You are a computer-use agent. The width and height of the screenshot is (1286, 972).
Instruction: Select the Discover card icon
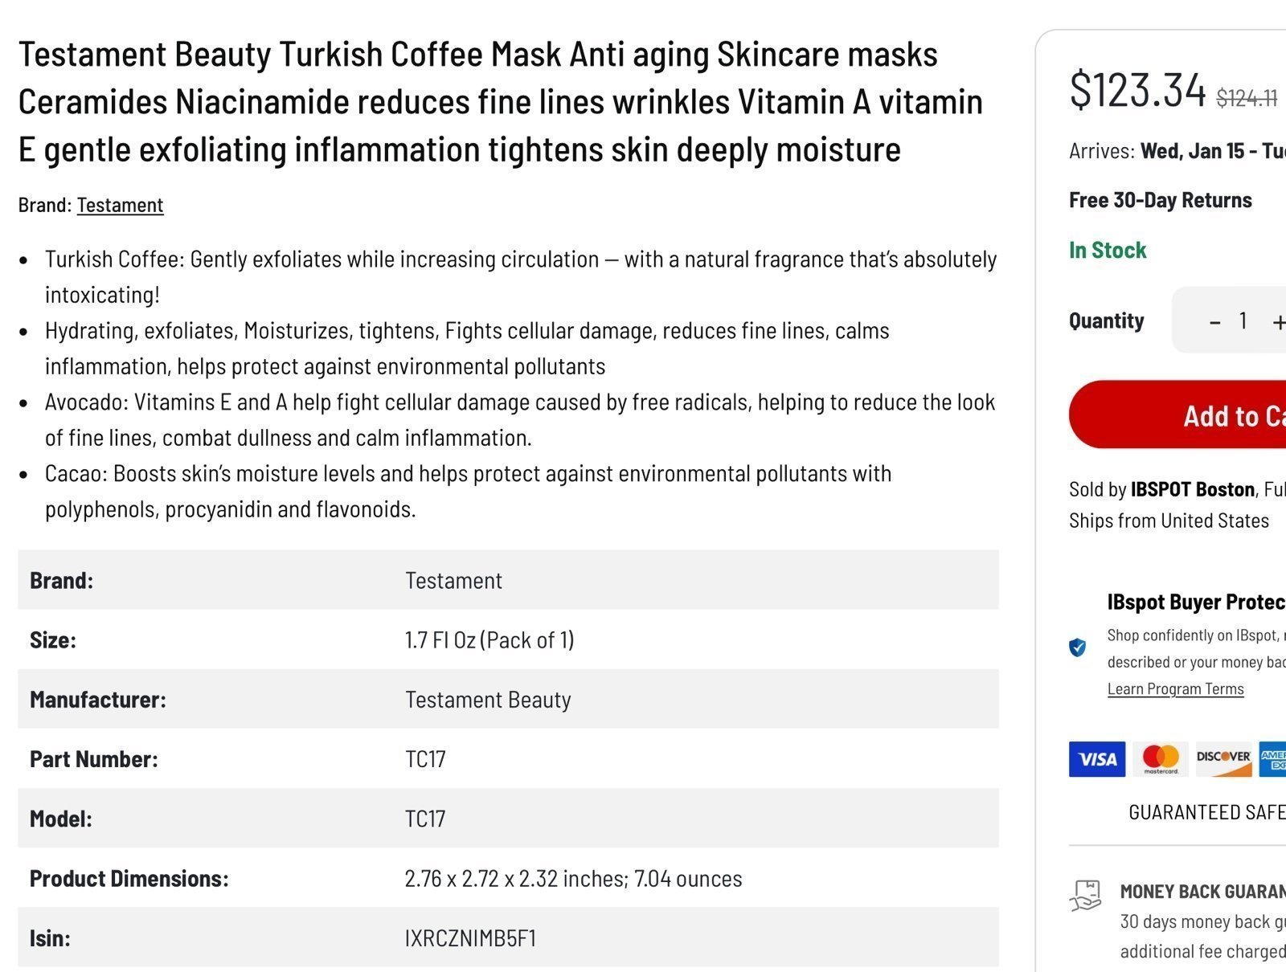[x=1223, y=759]
